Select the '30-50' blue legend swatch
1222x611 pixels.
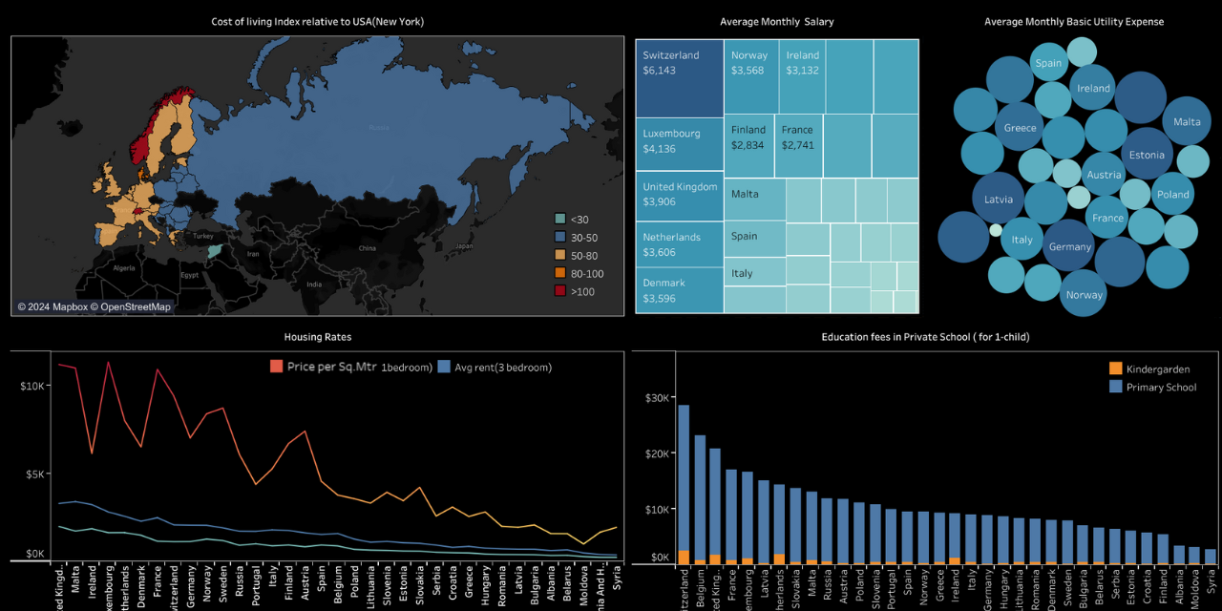pyautogui.click(x=559, y=237)
